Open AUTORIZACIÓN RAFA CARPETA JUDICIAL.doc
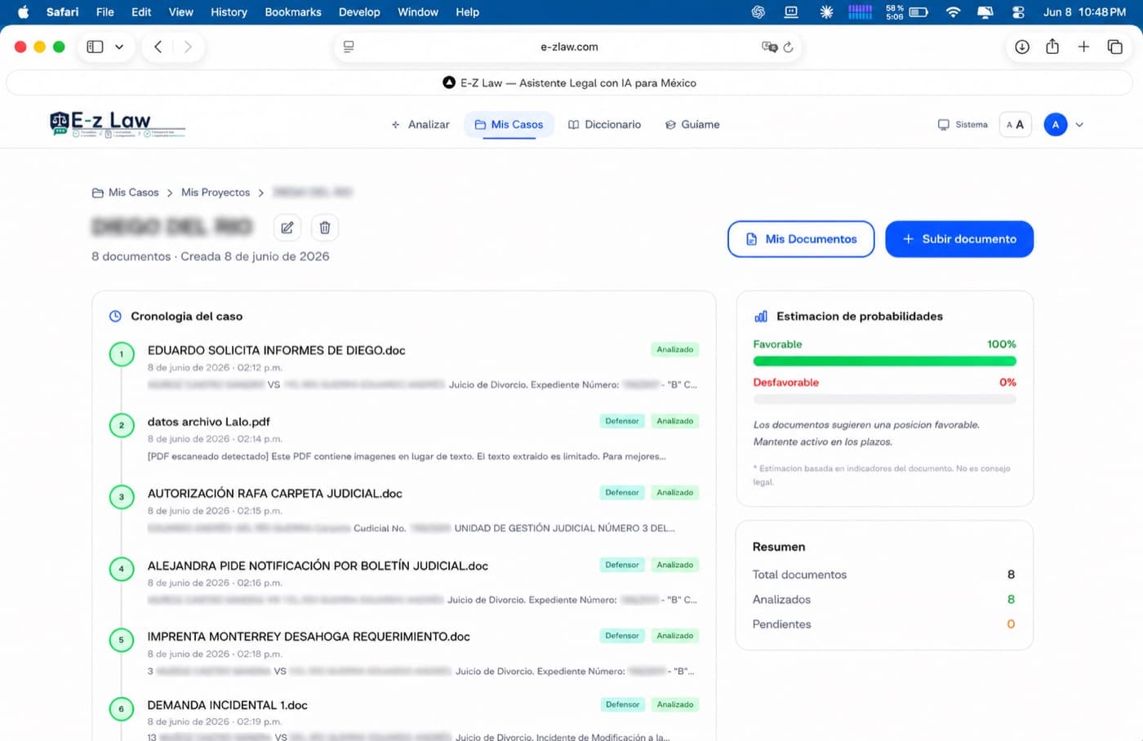Image resolution: width=1143 pixels, height=741 pixels. click(x=274, y=494)
